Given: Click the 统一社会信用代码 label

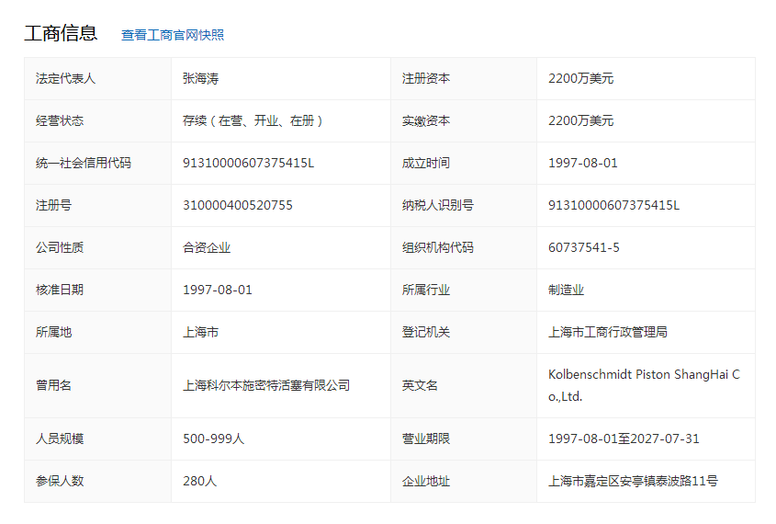Looking at the screenshot, I should click(84, 163).
